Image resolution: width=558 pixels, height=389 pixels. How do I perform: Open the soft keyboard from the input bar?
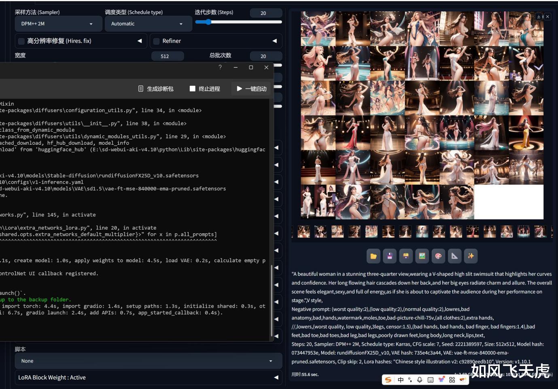pyautogui.click(x=431, y=380)
